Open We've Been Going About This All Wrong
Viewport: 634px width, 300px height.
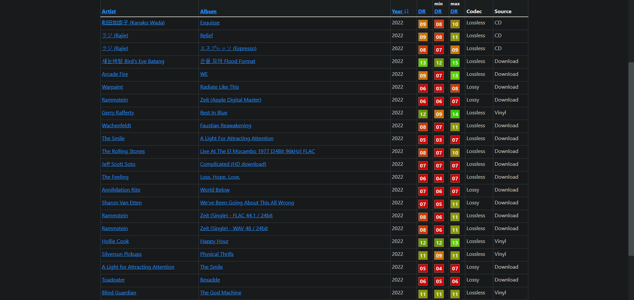(247, 203)
